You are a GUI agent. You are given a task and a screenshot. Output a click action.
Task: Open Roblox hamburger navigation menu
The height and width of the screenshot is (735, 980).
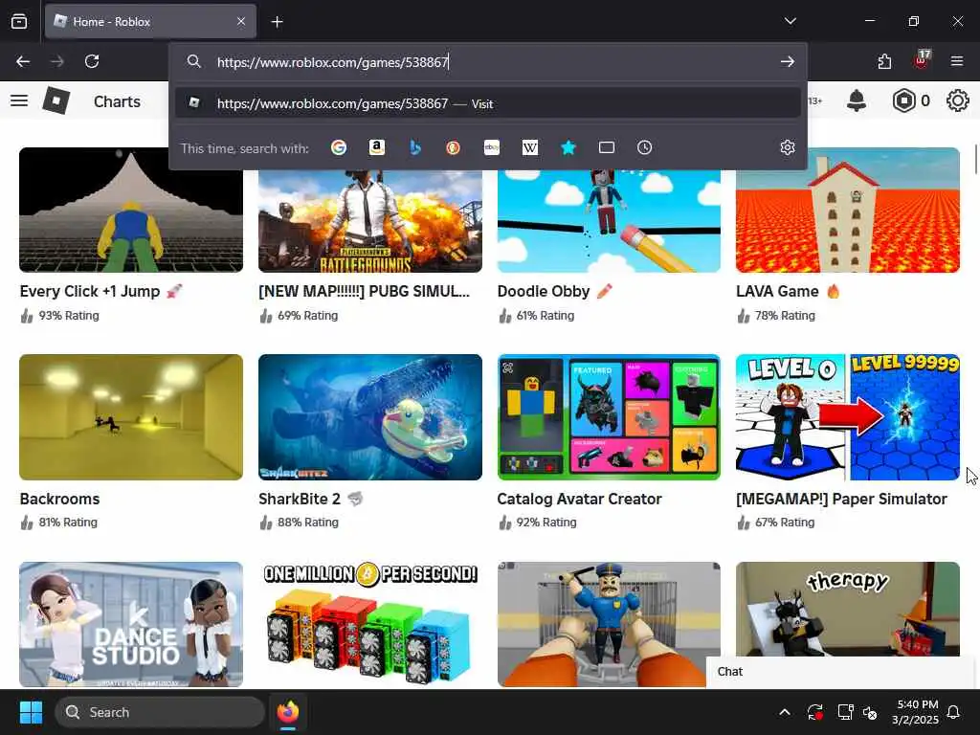coord(19,100)
